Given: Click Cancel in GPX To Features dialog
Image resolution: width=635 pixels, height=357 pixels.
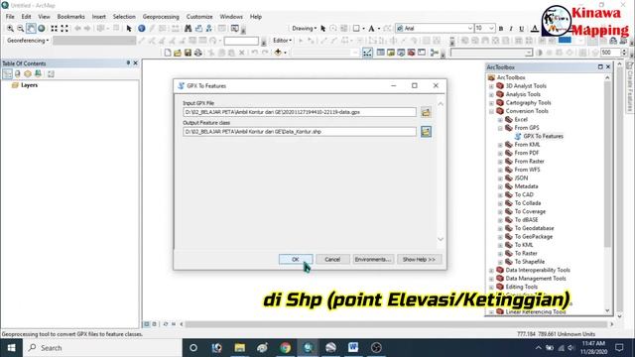Looking at the screenshot, I should point(332,259).
